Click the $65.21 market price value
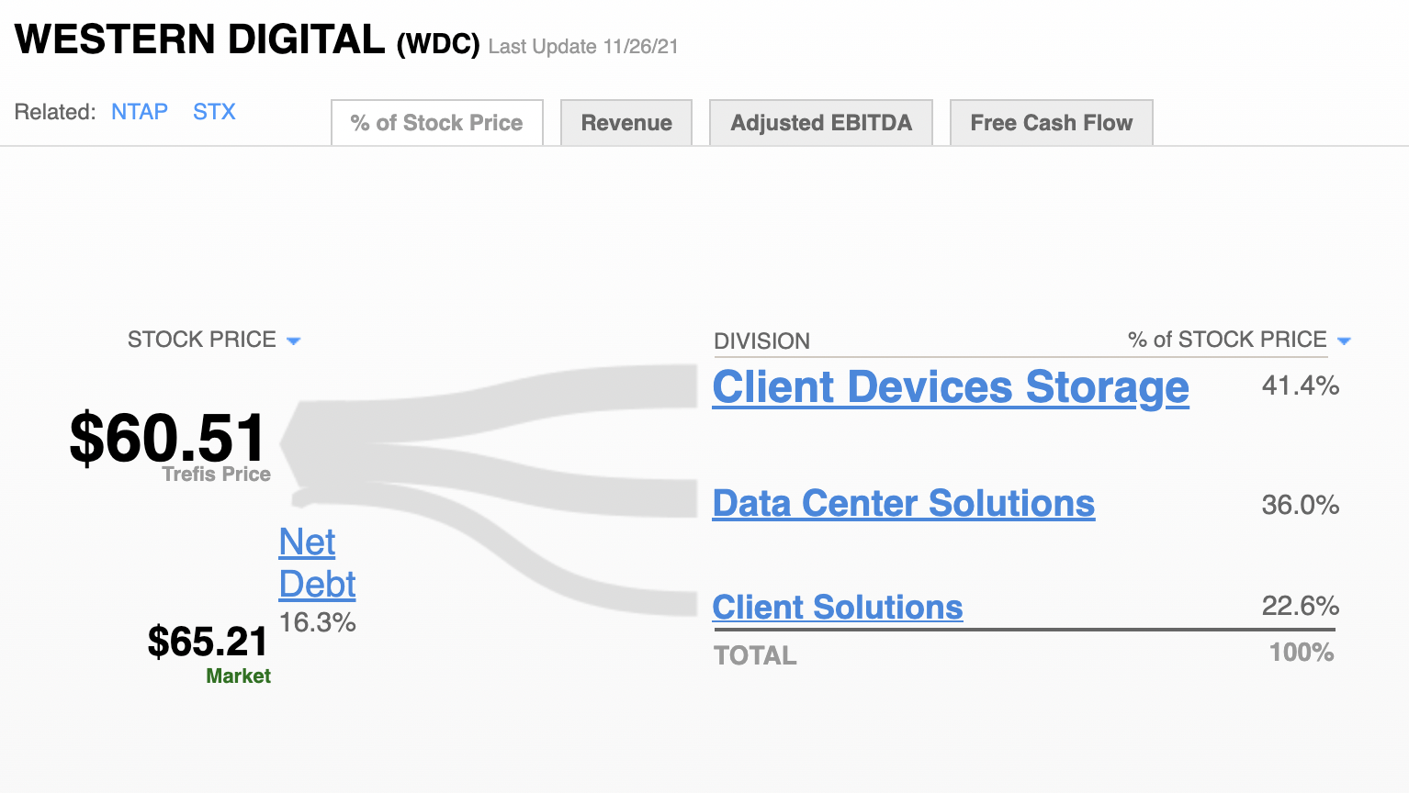The height and width of the screenshot is (793, 1409). [x=208, y=642]
